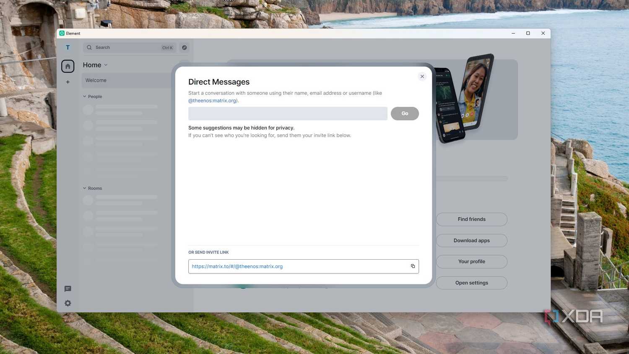Open the Explore rooms compass icon
Image resolution: width=629 pixels, height=354 pixels.
pos(184,47)
